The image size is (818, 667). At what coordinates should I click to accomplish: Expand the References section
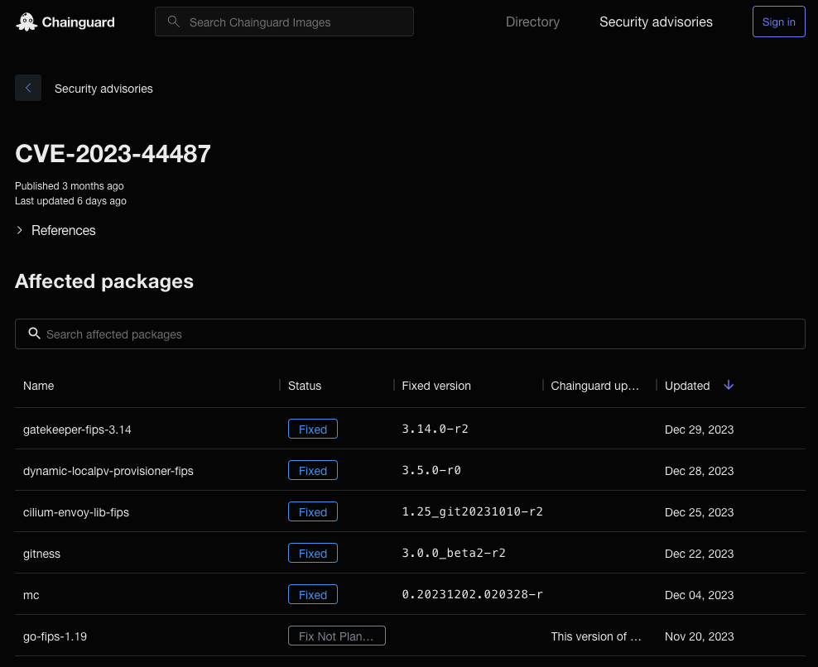click(x=63, y=230)
